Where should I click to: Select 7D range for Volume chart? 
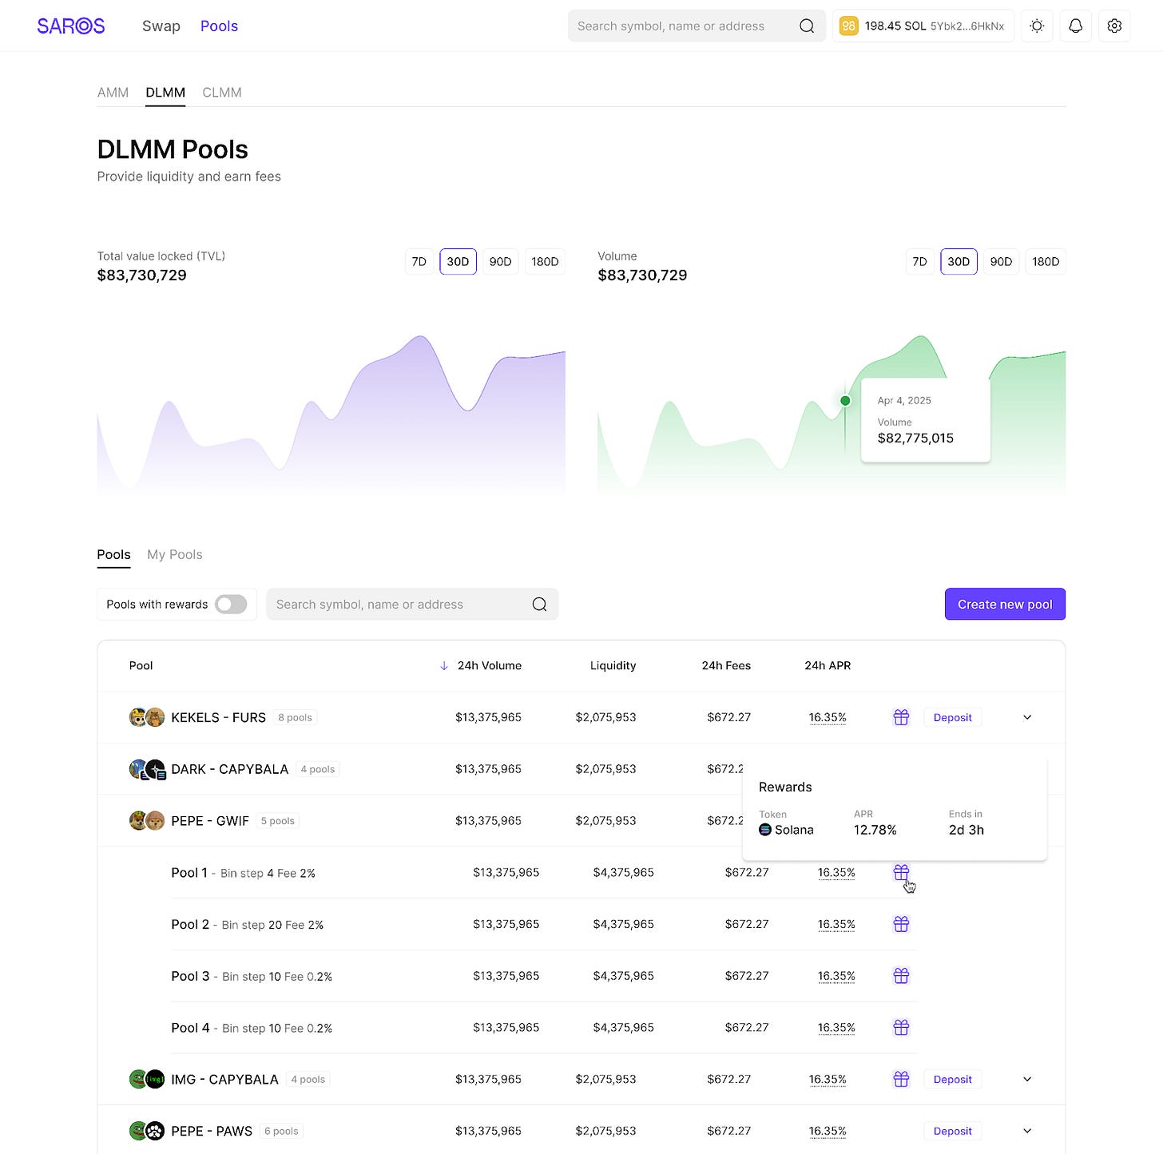920,262
